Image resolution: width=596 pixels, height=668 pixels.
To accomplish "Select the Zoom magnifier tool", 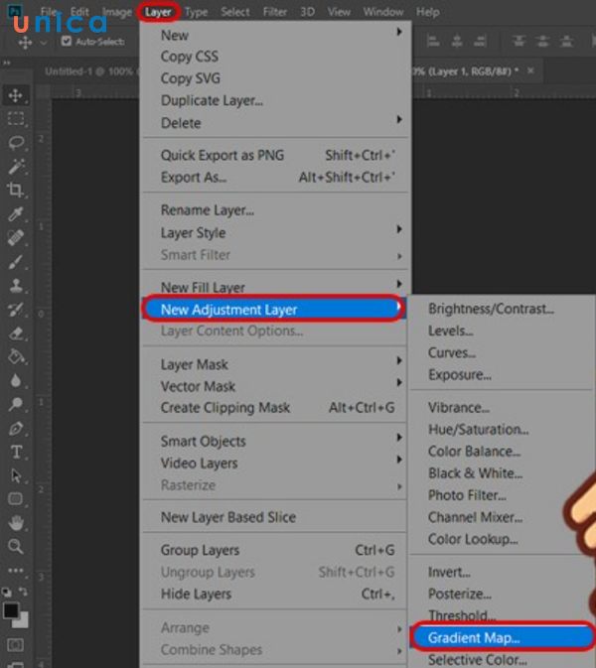I will (16, 546).
